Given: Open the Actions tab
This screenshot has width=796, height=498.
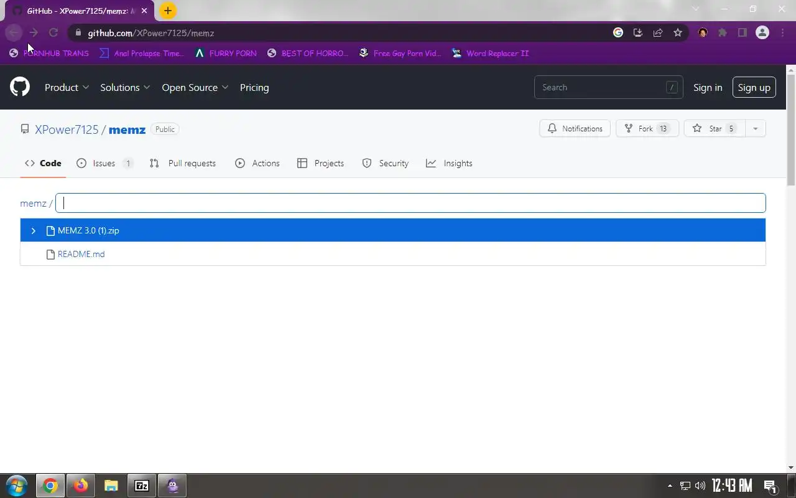Looking at the screenshot, I should (257, 163).
